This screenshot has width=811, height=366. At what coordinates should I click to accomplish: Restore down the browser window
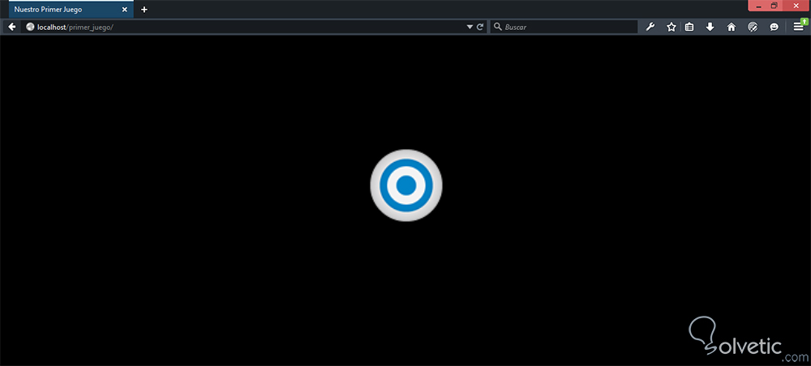(x=775, y=5)
